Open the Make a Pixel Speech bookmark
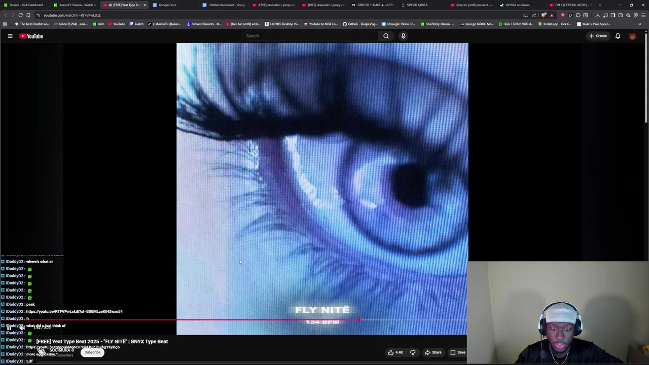This screenshot has height=365, width=649. click(594, 24)
